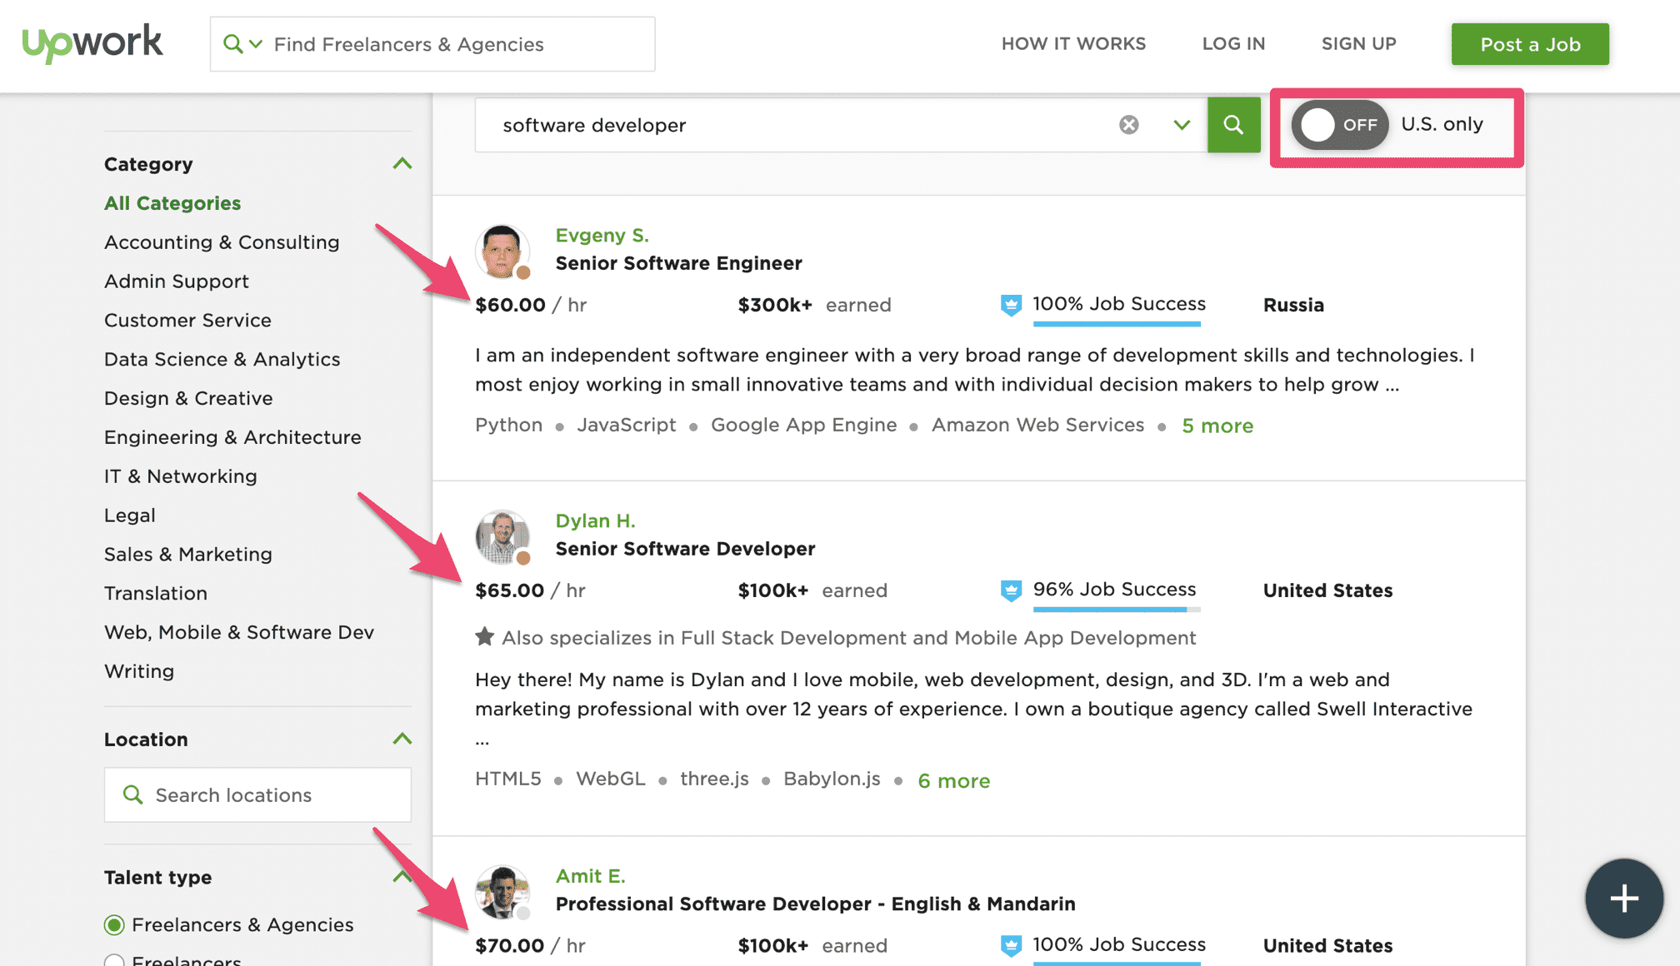Image resolution: width=1680 pixels, height=966 pixels.
Task: Open the floating plus action button
Action: 1623,899
